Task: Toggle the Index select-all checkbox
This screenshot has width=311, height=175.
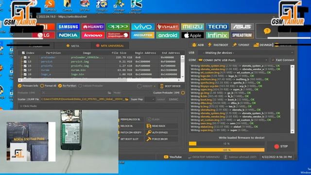Action: (x=23, y=53)
